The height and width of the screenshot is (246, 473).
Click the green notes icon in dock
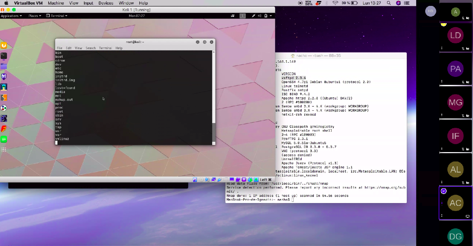pos(4,139)
